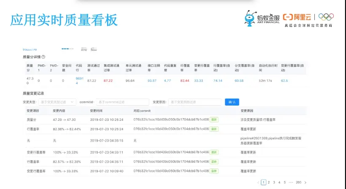Click the blue 确认 button
This screenshot has width=346, height=189.
[232, 102]
